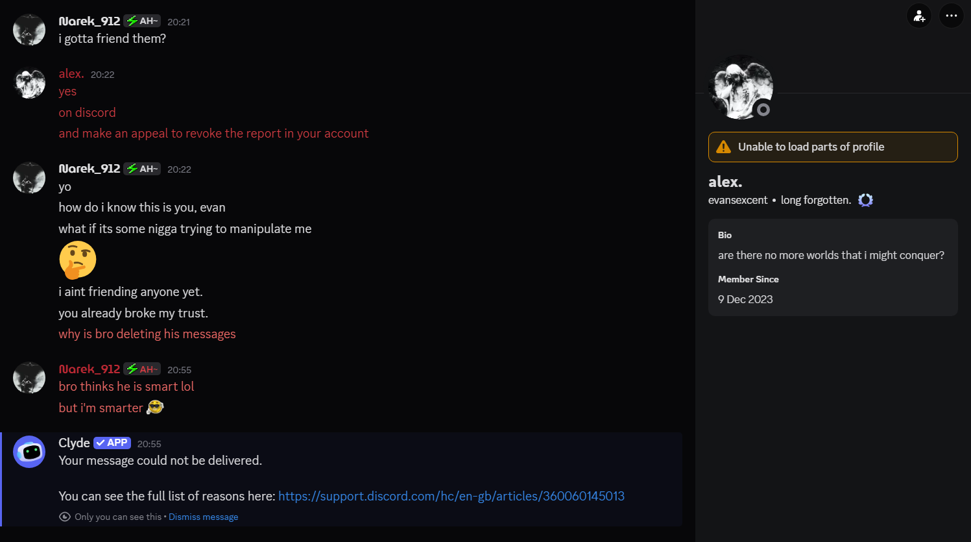
Task: Dismiss the Clyde delivery failure message
Action: (x=203, y=516)
